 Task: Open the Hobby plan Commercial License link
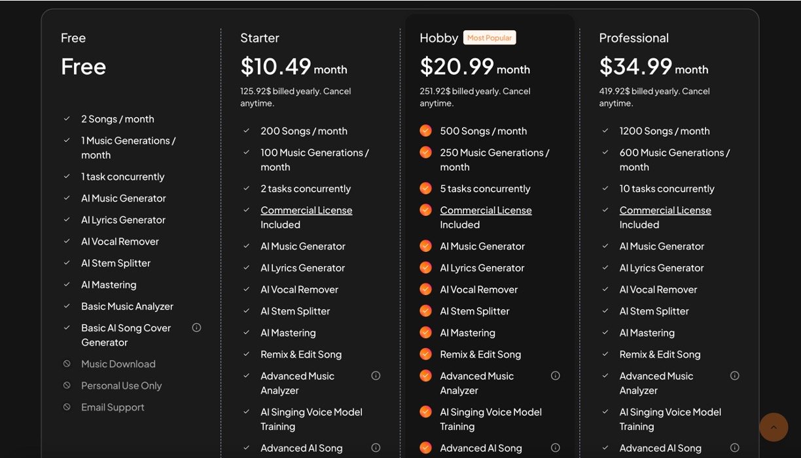(x=486, y=210)
